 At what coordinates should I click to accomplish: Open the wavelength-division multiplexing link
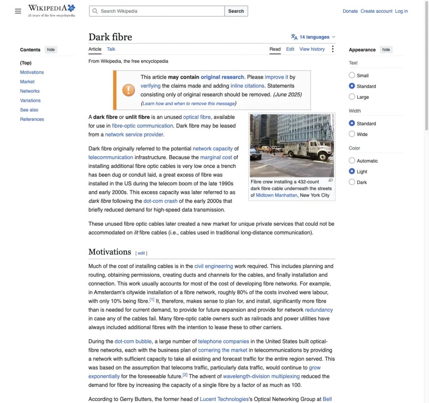[261, 376]
